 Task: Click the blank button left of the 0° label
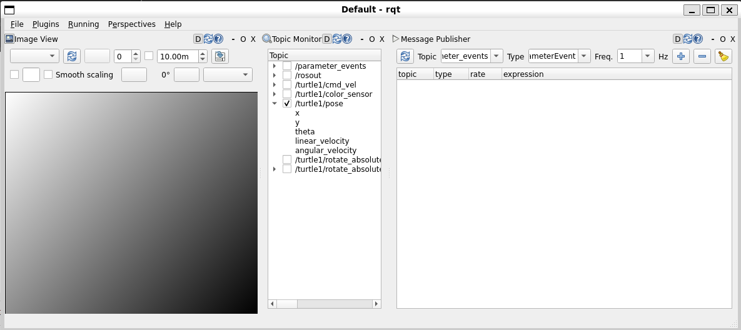[x=134, y=74]
